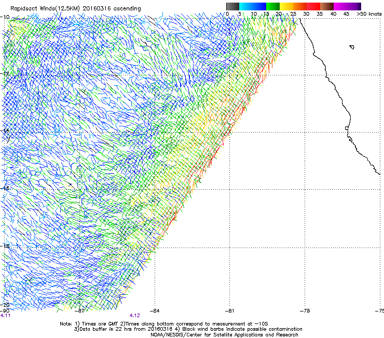Click the brown 35-40 knots color swatch
This screenshot has width=384, height=338.
[x=327, y=6]
